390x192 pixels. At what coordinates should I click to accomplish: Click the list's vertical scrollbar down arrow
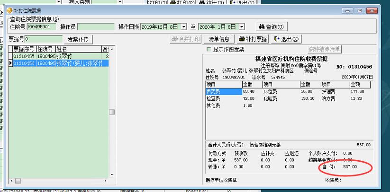(112, 175)
